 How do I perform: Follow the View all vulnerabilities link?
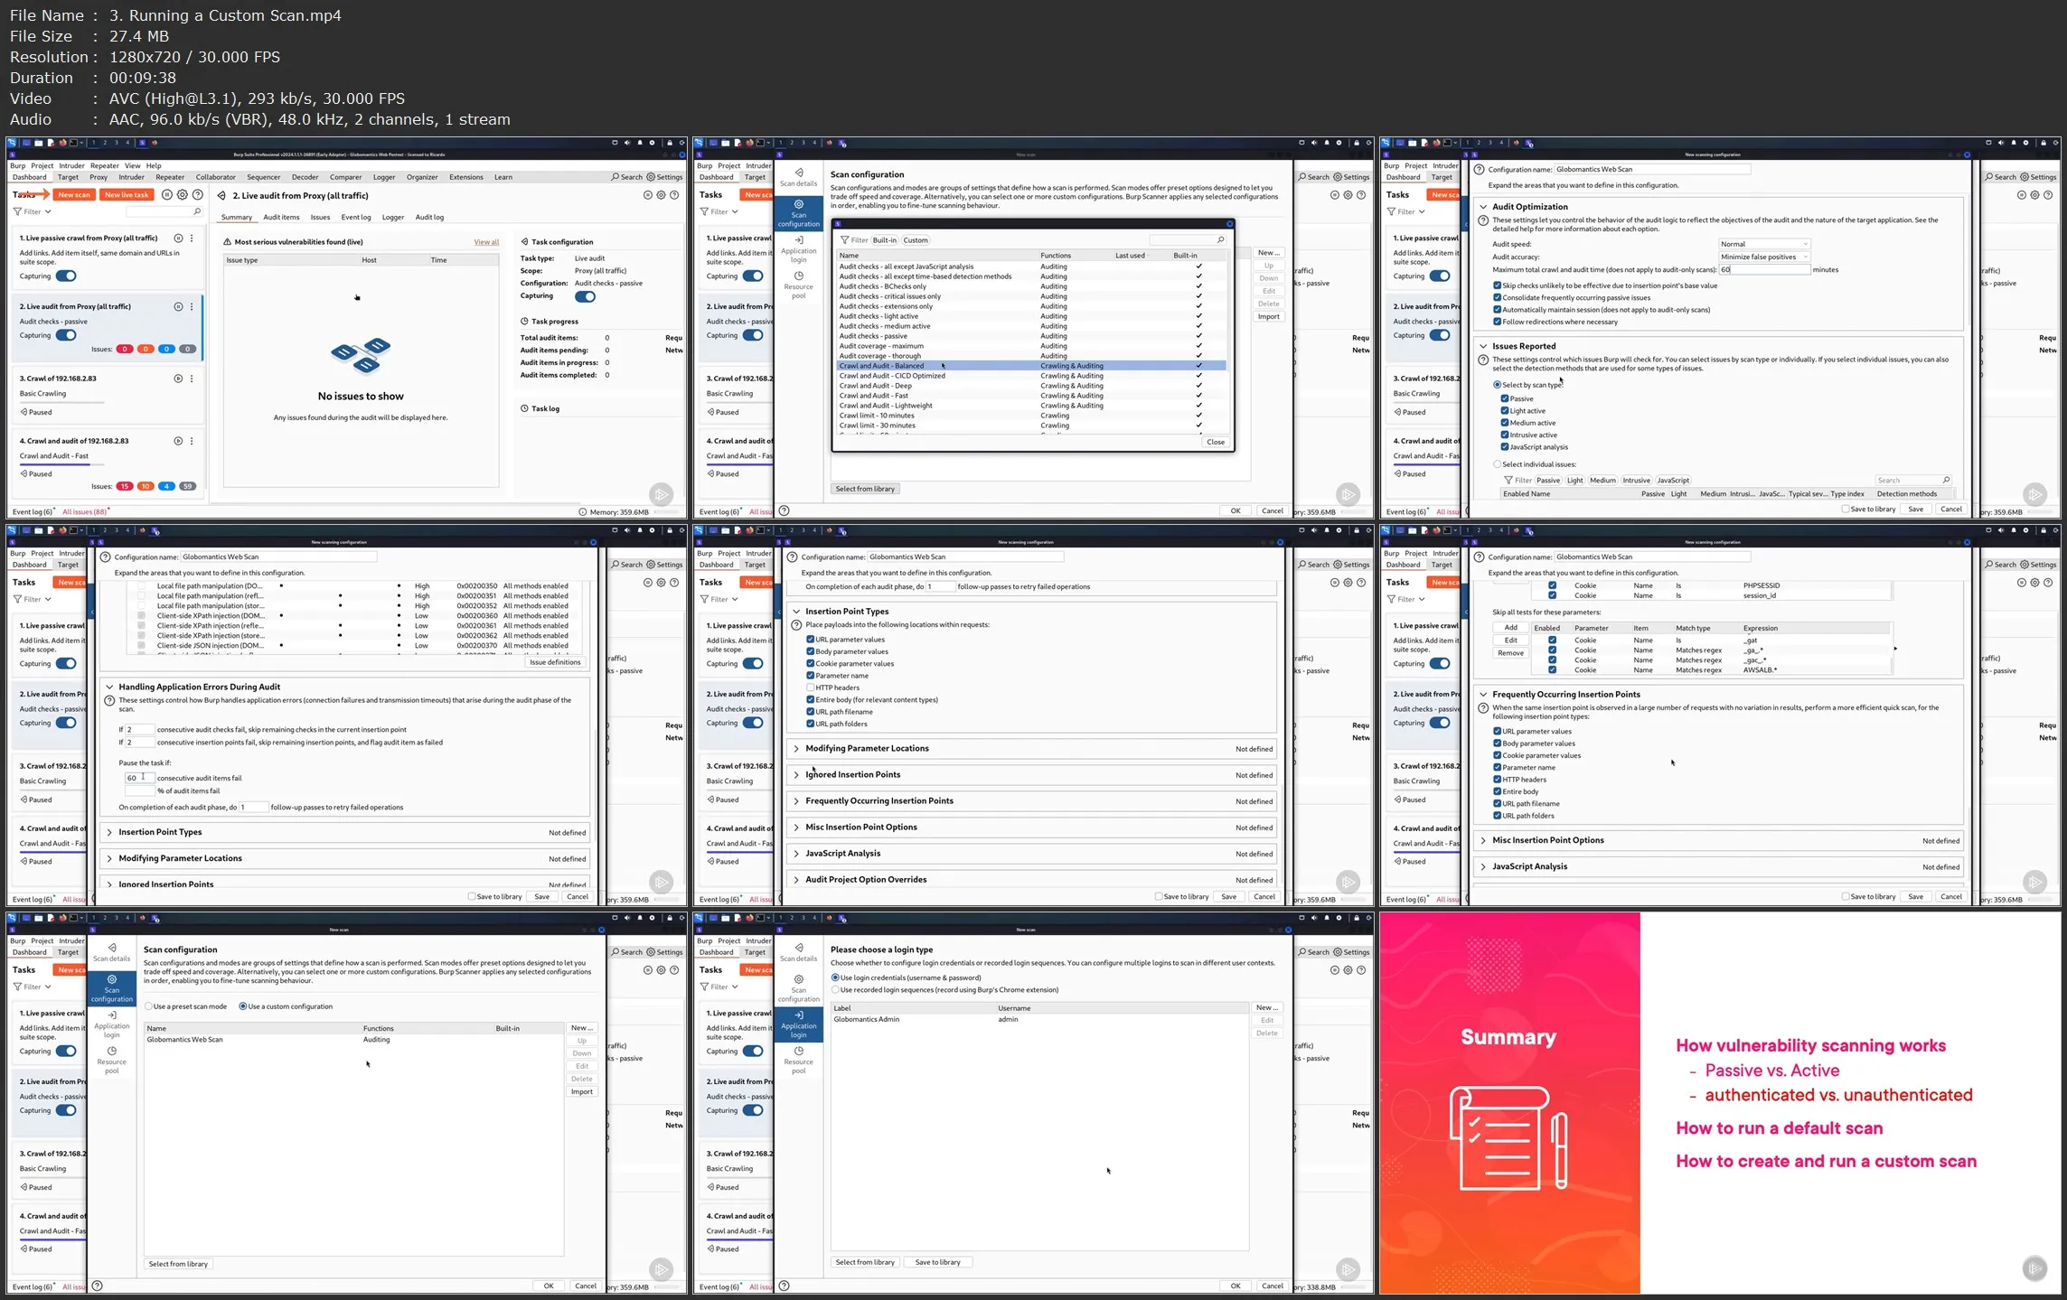[486, 242]
